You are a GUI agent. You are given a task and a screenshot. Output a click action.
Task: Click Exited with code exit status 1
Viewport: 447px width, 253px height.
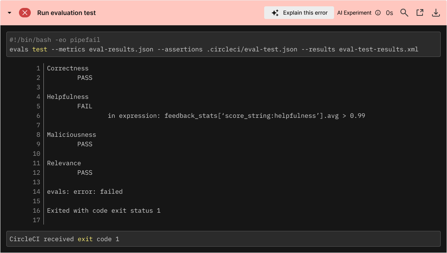(x=104, y=211)
